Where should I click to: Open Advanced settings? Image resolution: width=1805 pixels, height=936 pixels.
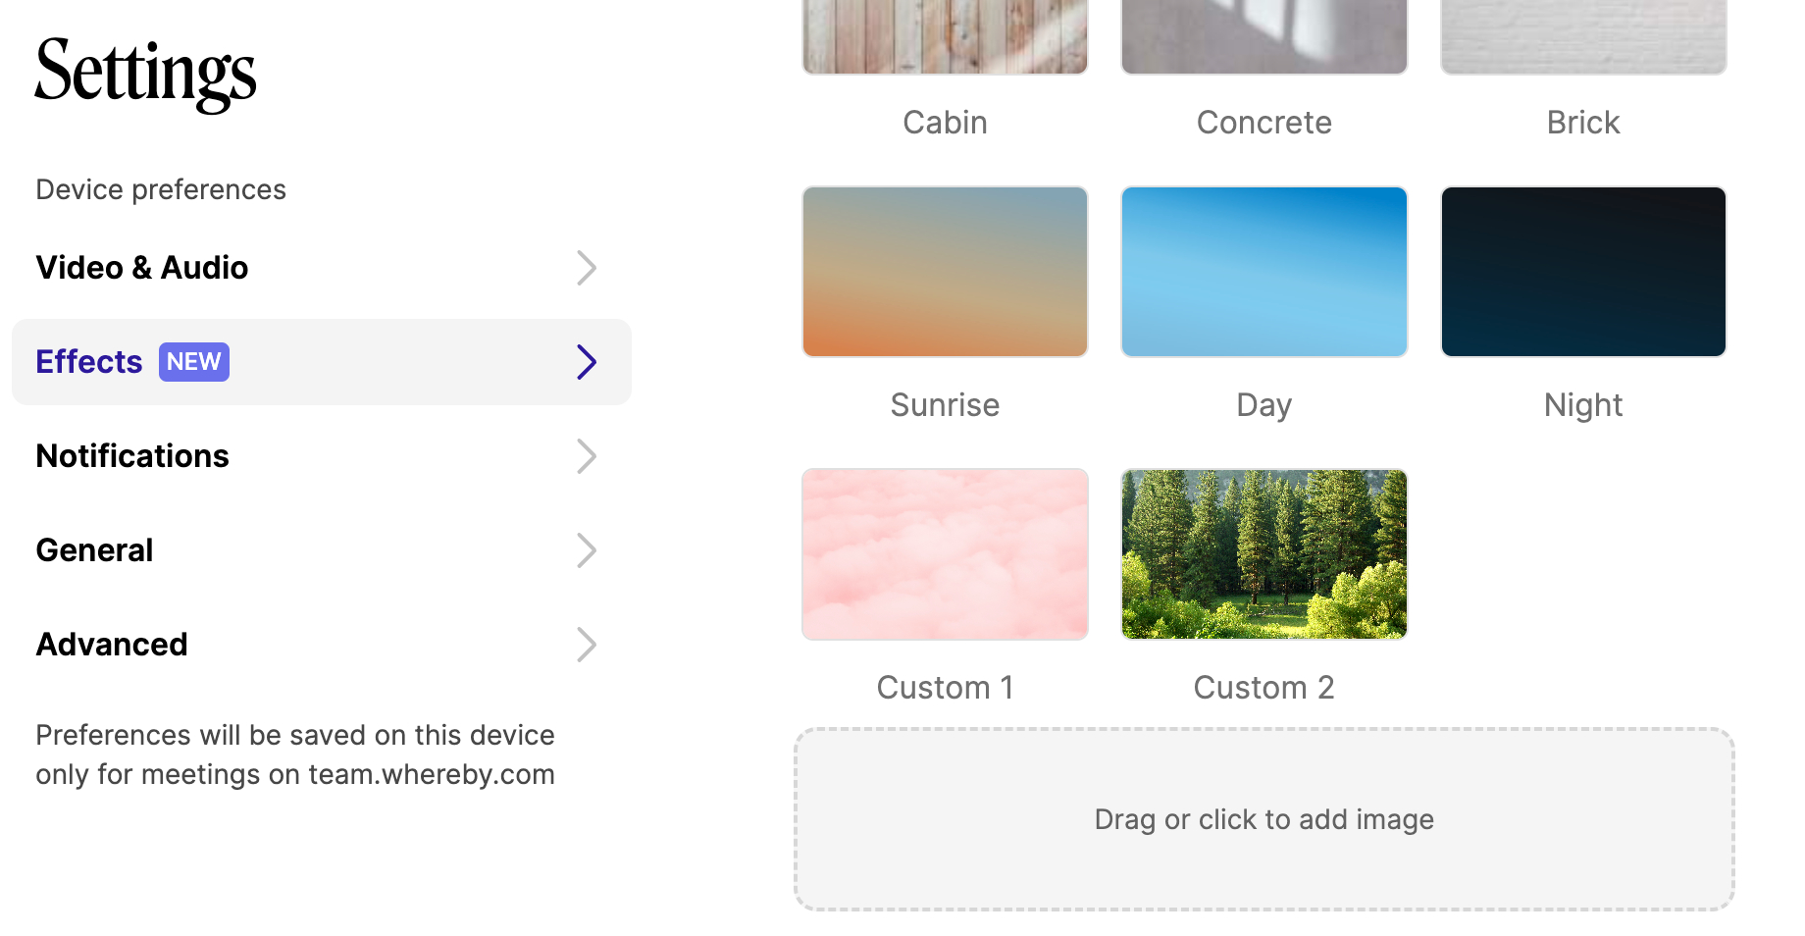coord(321,645)
